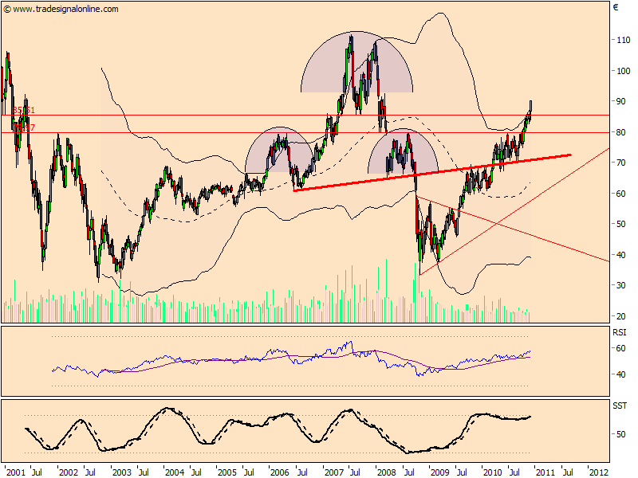Click the 90 price axis label
This screenshot has height=478, width=638.
(621, 102)
